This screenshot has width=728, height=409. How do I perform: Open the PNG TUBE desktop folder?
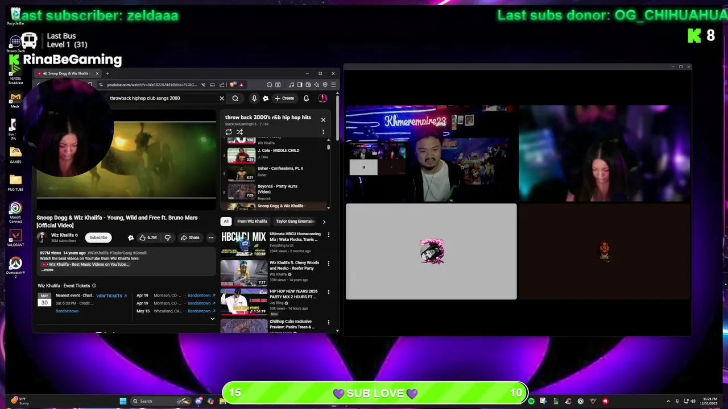[15, 182]
